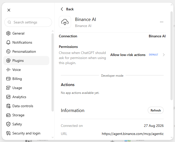Open Personalization settings icon
The height and width of the screenshot is (142, 175).
click(x=8, y=51)
